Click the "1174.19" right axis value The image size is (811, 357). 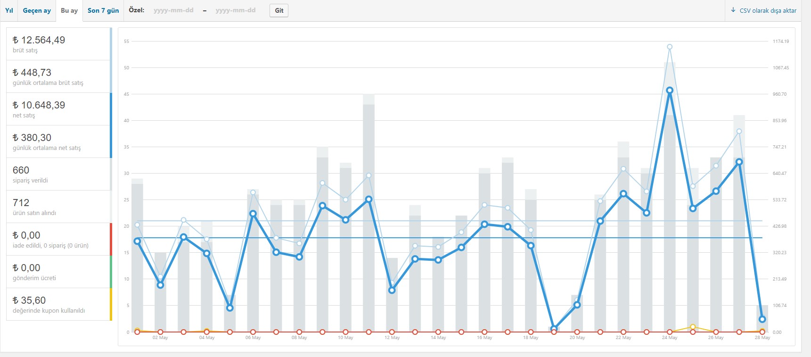(x=781, y=42)
